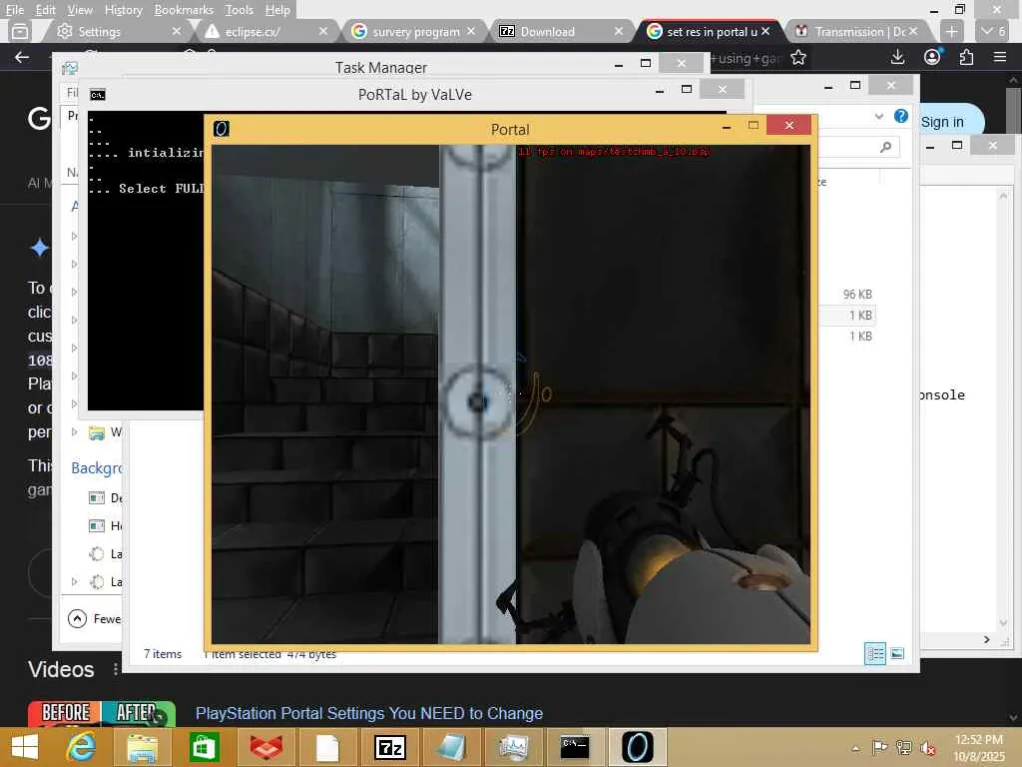The height and width of the screenshot is (767, 1022).
Task: Click the Task Manager title bar icon
Action: [x=70, y=68]
